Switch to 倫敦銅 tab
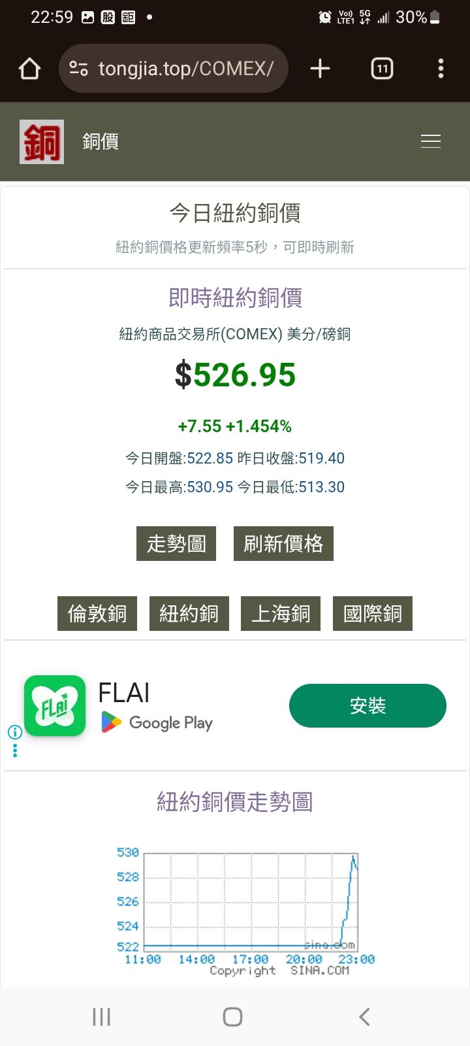 (97, 613)
